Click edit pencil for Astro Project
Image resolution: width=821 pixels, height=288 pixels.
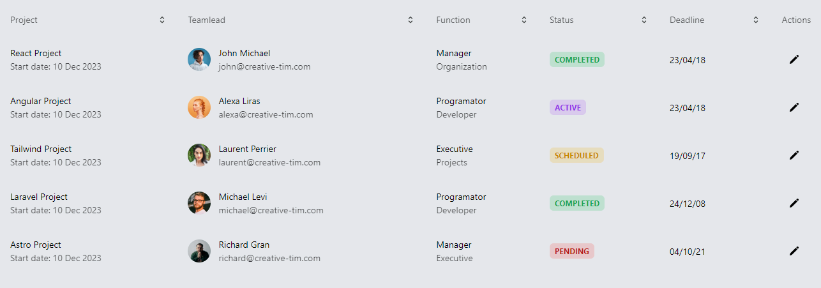(794, 251)
